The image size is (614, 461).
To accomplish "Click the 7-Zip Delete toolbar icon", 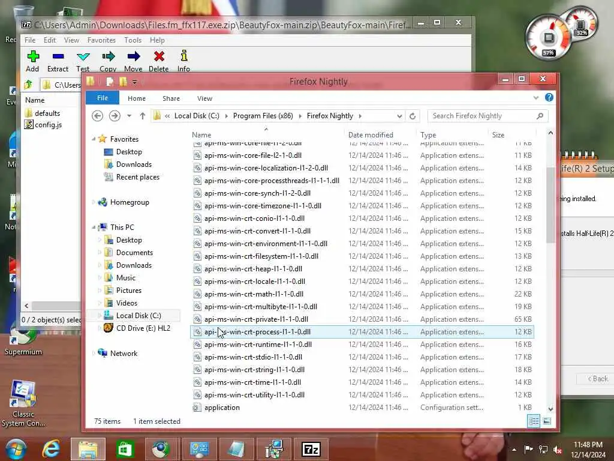I will (x=159, y=57).
